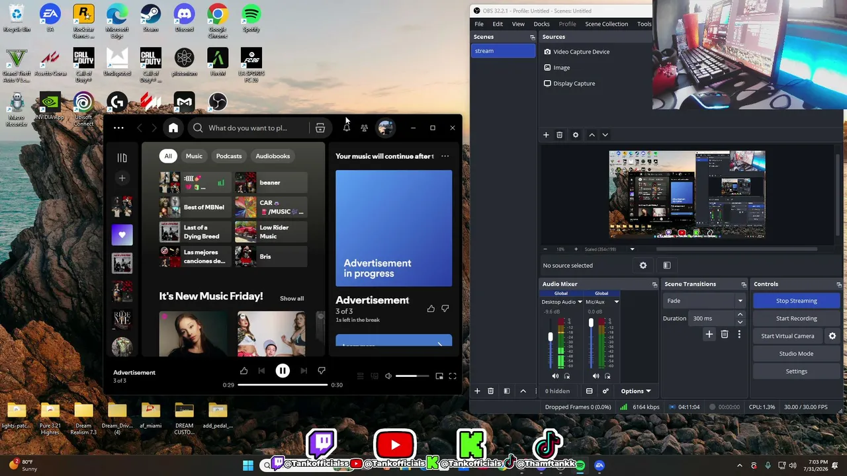The height and width of the screenshot is (476, 847).
Task: Open OBS File menu
Action: click(x=479, y=24)
